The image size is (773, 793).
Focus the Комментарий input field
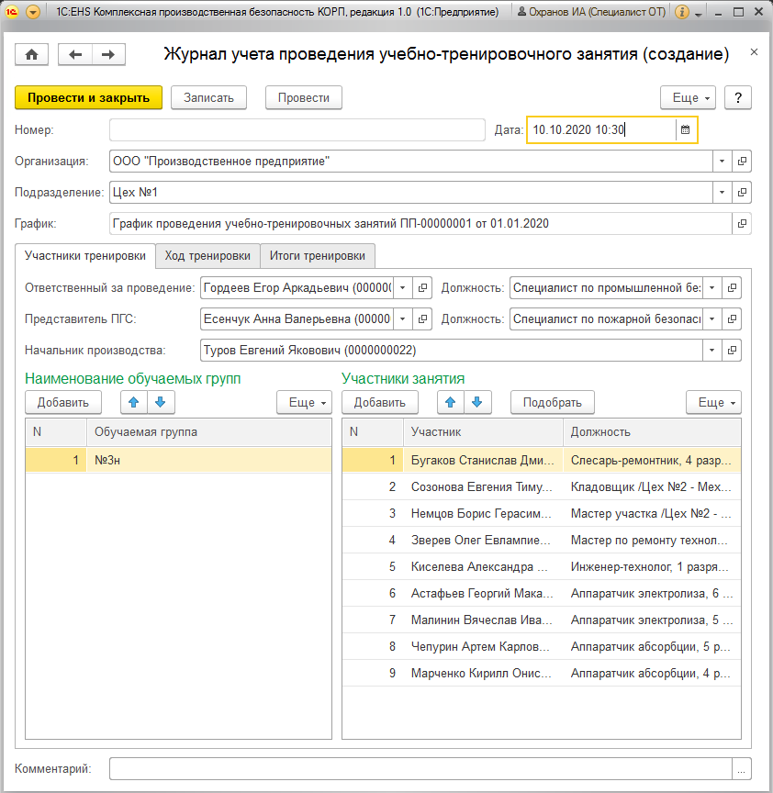pyautogui.click(x=420, y=769)
